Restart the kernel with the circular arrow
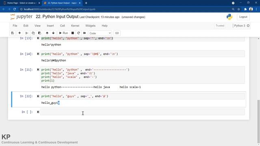Screen dimensions: 260x146 (x=78, y=33)
